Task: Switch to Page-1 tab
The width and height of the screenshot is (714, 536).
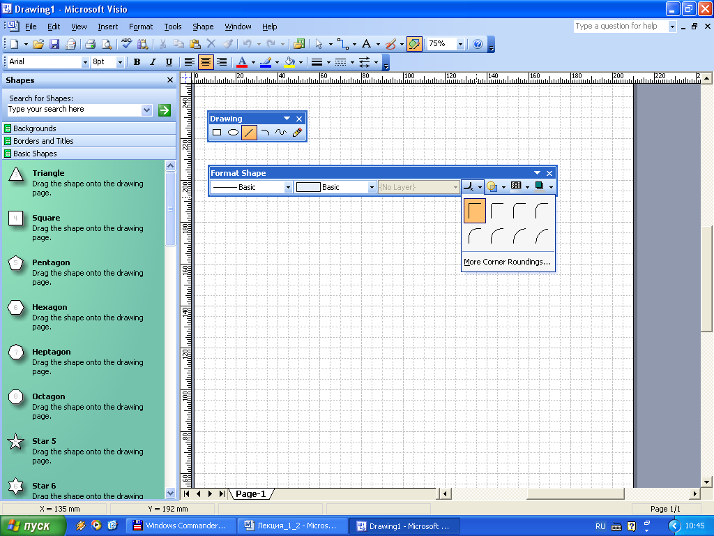Action: (251, 493)
